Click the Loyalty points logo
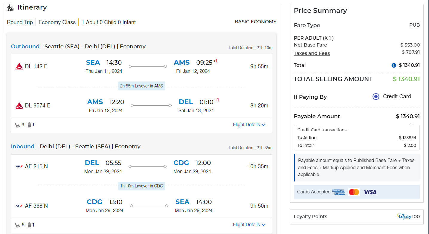Image resolution: width=429 pixels, height=234 pixels. 404,216
